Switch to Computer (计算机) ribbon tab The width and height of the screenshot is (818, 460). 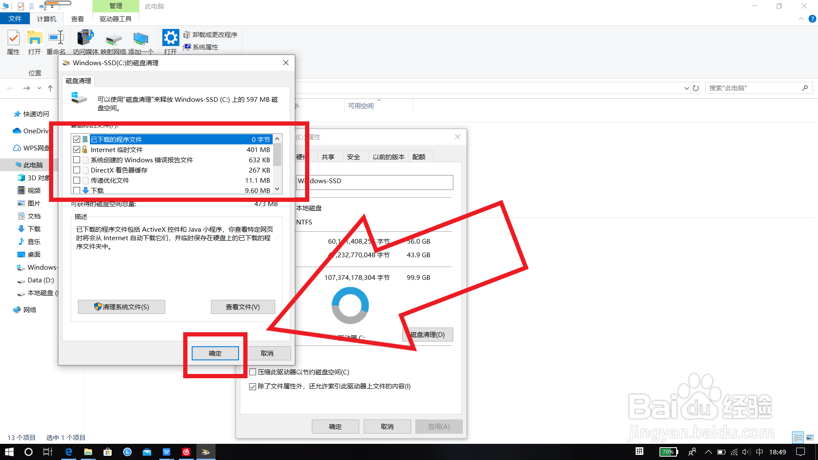(x=46, y=19)
